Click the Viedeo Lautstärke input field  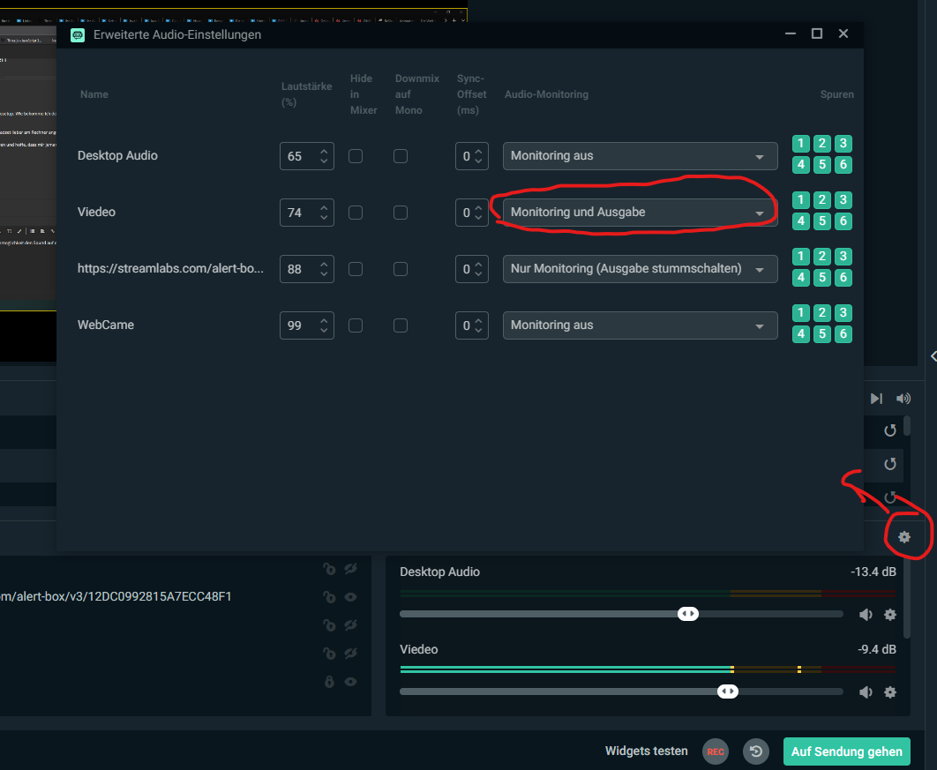(x=297, y=213)
